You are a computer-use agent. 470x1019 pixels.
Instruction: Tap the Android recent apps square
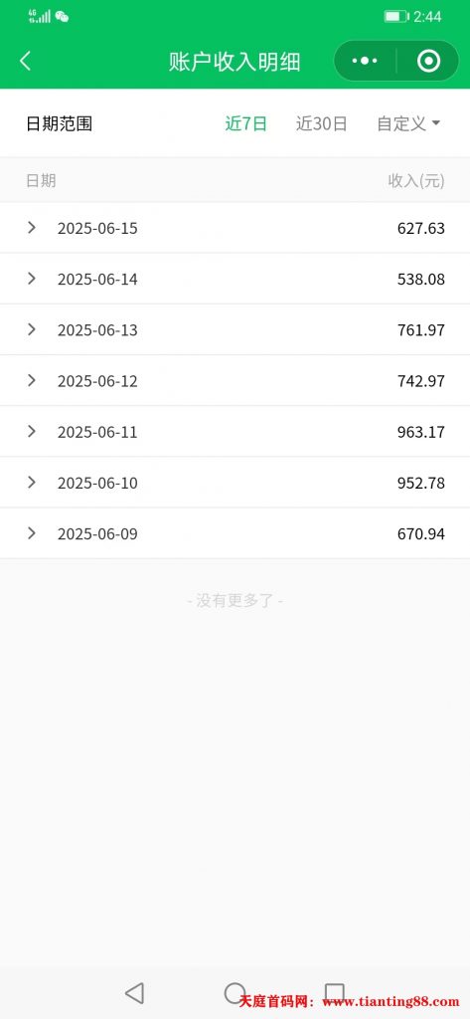[x=334, y=992]
